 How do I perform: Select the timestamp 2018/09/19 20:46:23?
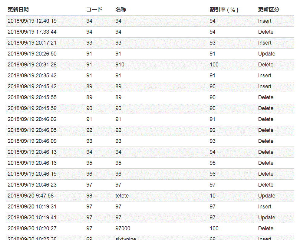click(32, 185)
